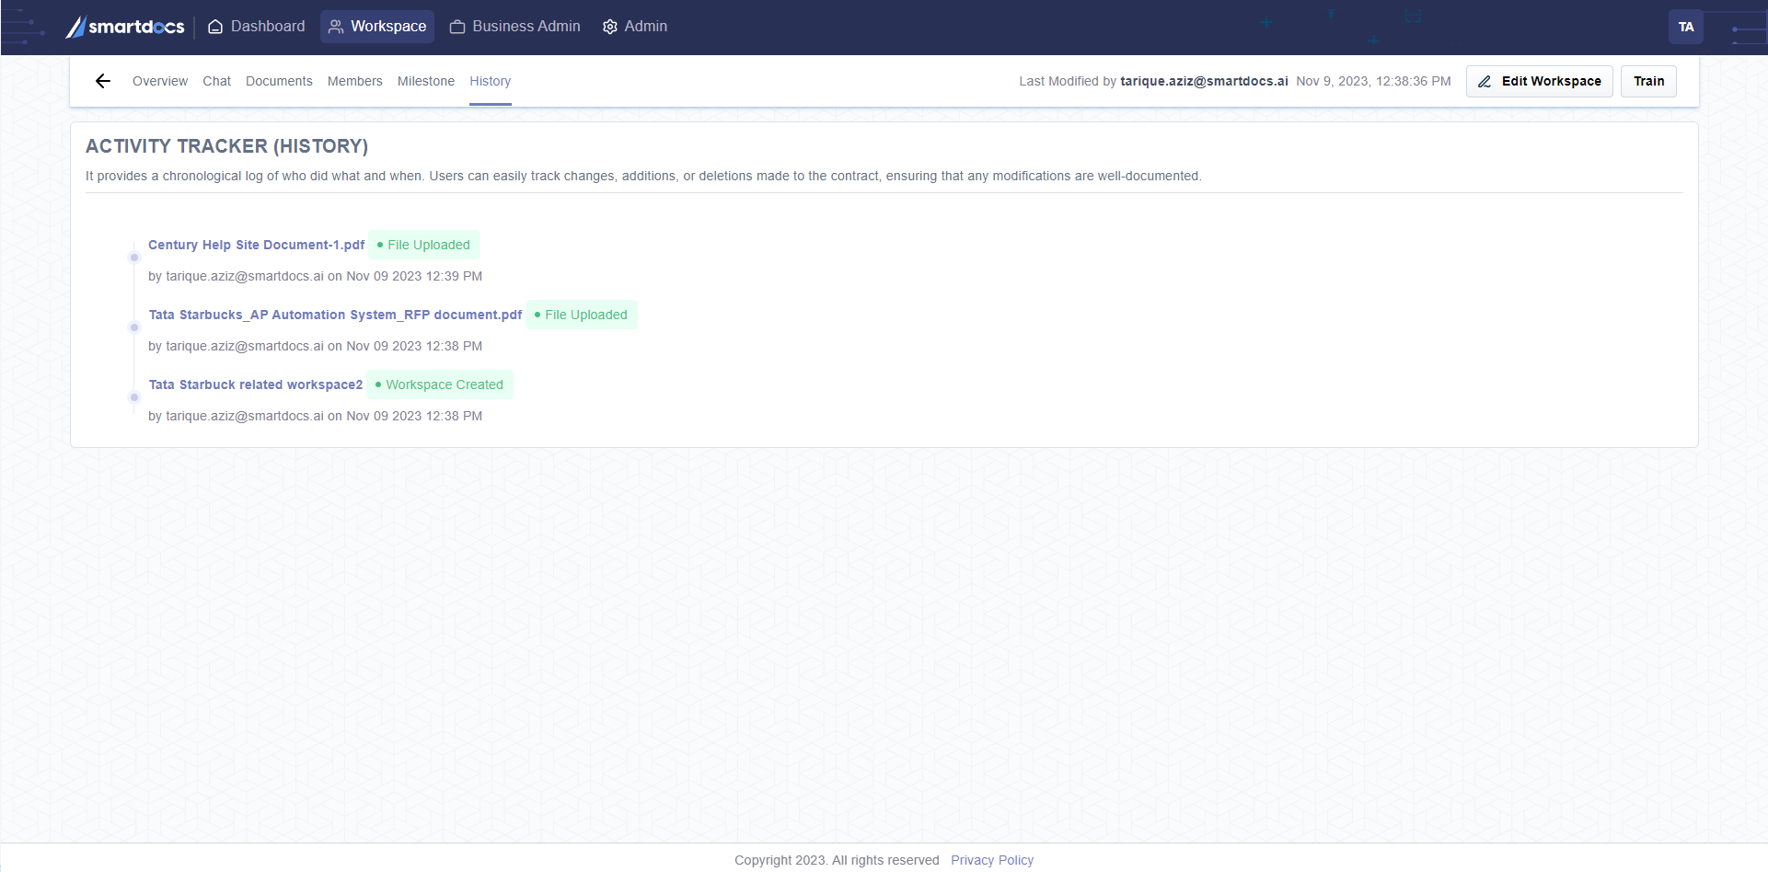Open the Privacy Policy link
Image resolution: width=1768 pixels, height=872 pixels.
(991, 860)
